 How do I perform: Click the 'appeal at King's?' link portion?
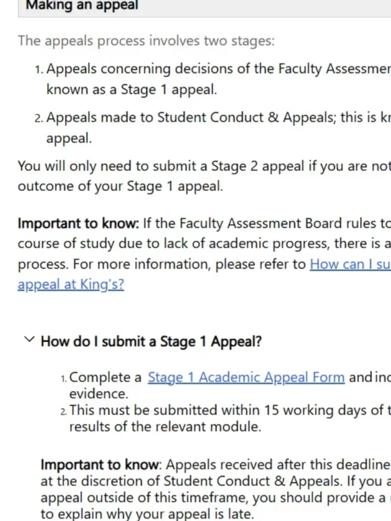point(71,284)
